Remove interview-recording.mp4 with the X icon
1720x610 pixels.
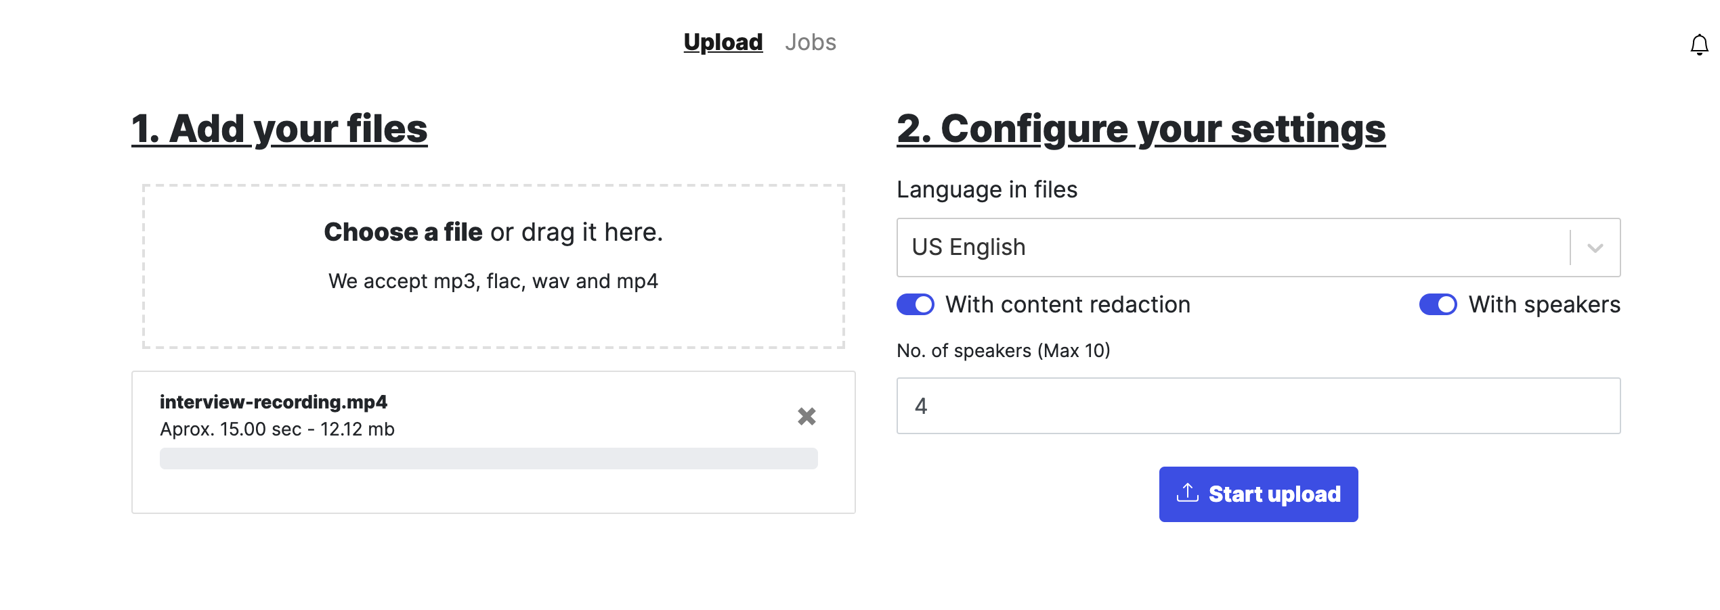(807, 416)
